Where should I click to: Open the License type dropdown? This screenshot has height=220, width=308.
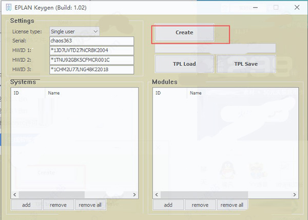click(74, 32)
